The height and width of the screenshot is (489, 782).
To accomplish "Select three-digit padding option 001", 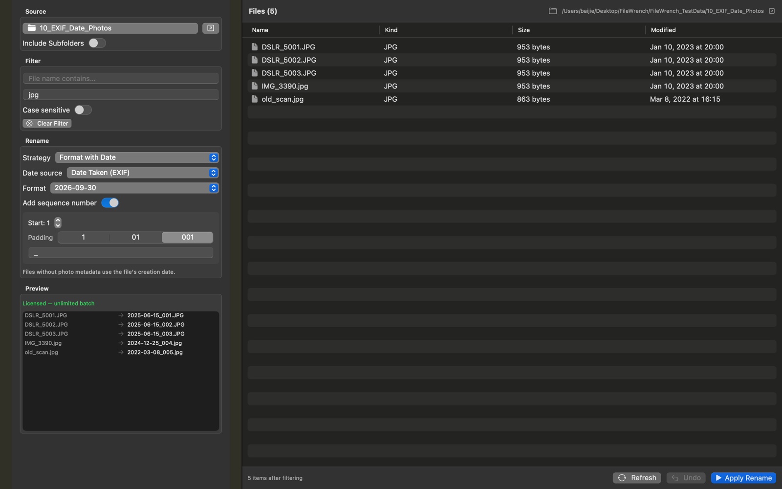I will click(188, 238).
